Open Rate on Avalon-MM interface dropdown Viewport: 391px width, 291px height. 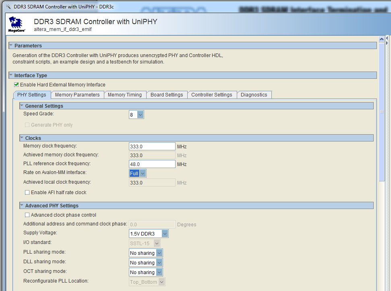[x=138, y=174]
